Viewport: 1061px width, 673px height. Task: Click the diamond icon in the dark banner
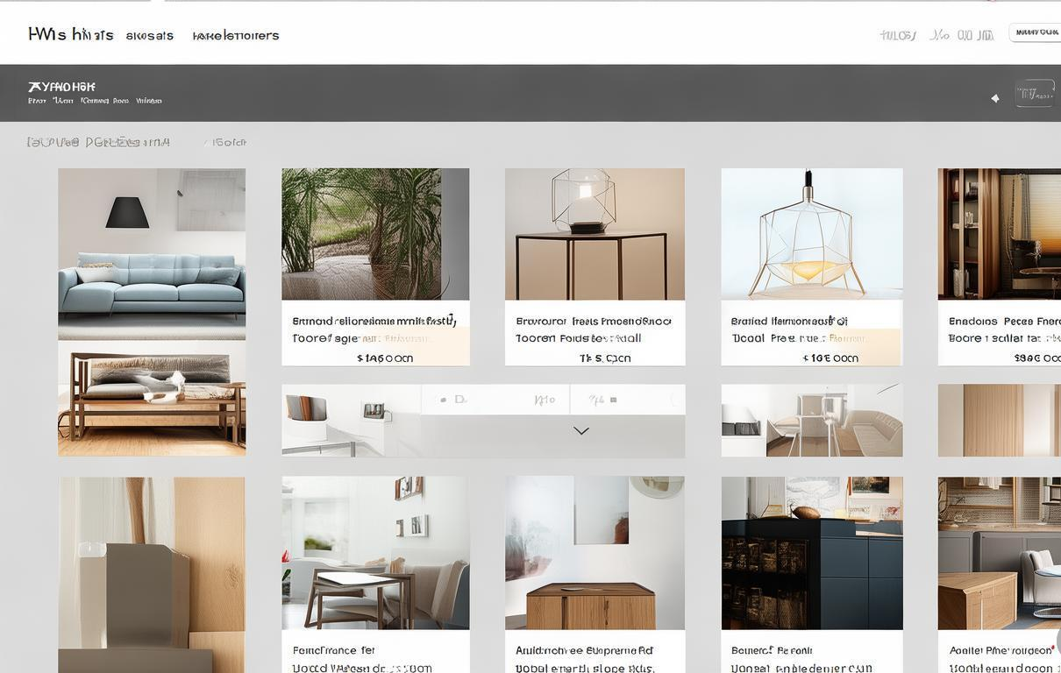click(x=994, y=98)
